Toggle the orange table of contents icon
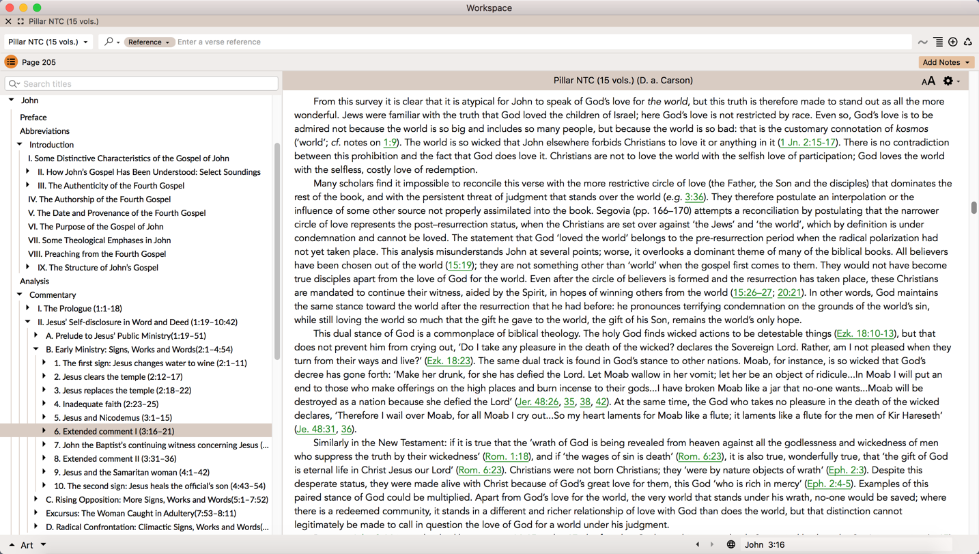This screenshot has width=979, height=554. (11, 62)
